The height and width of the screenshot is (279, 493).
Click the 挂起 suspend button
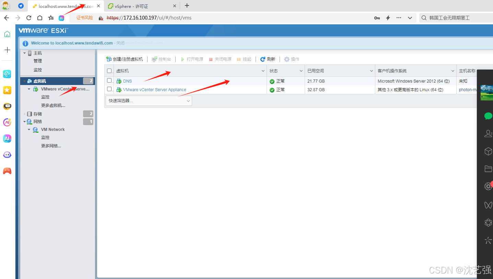(244, 59)
